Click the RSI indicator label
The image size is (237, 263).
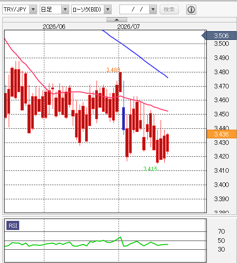13,225
